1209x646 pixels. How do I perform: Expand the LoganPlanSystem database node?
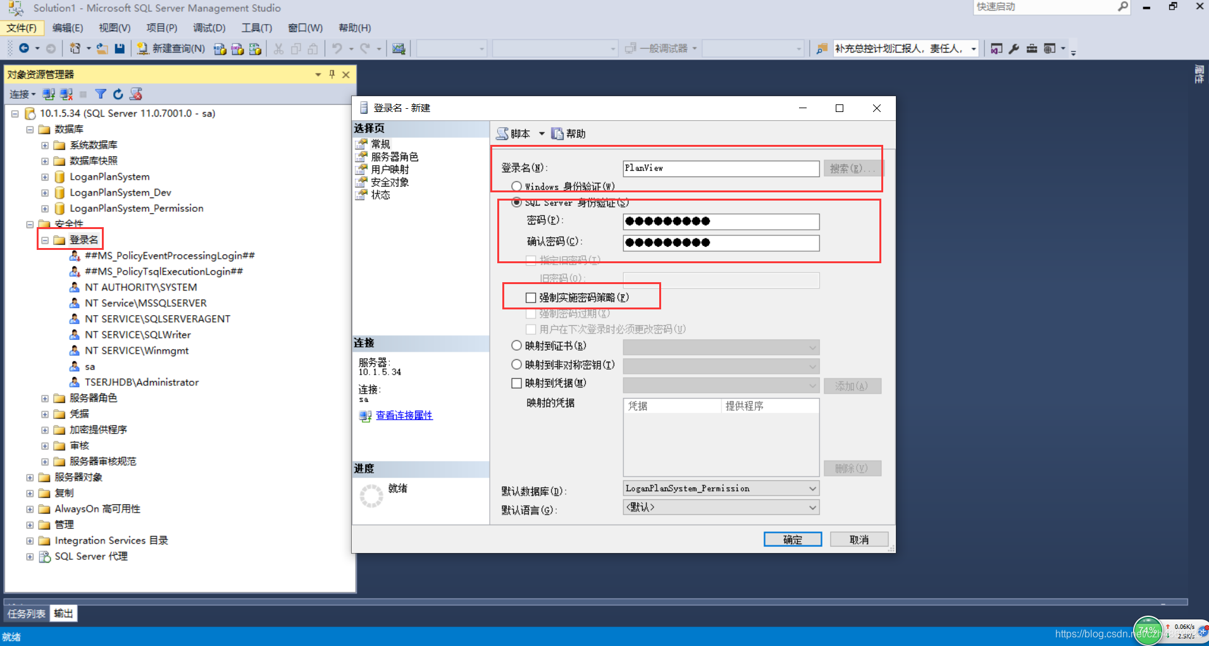45,177
